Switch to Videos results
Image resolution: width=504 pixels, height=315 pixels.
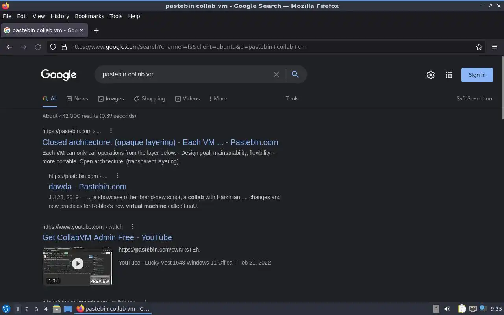187,98
